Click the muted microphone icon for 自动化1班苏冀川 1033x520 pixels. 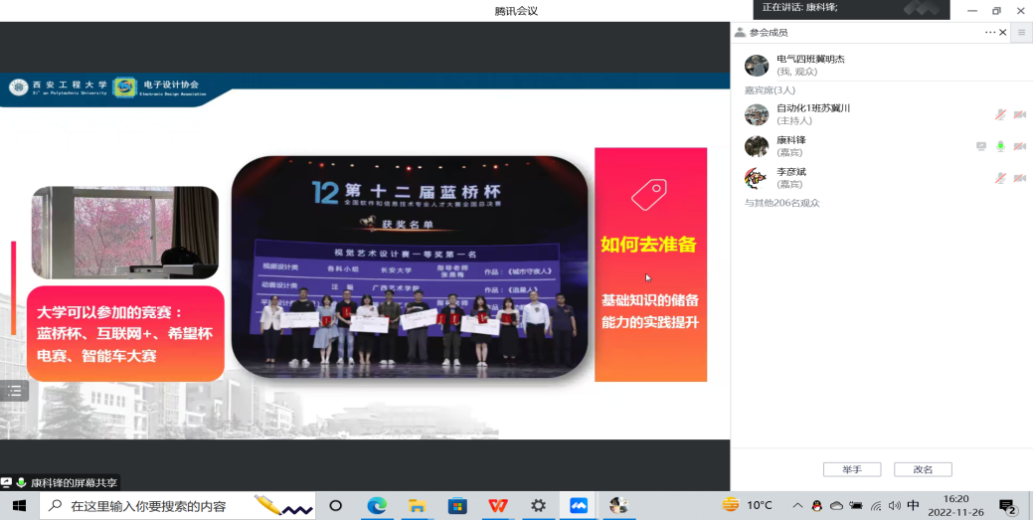pos(1000,114)
